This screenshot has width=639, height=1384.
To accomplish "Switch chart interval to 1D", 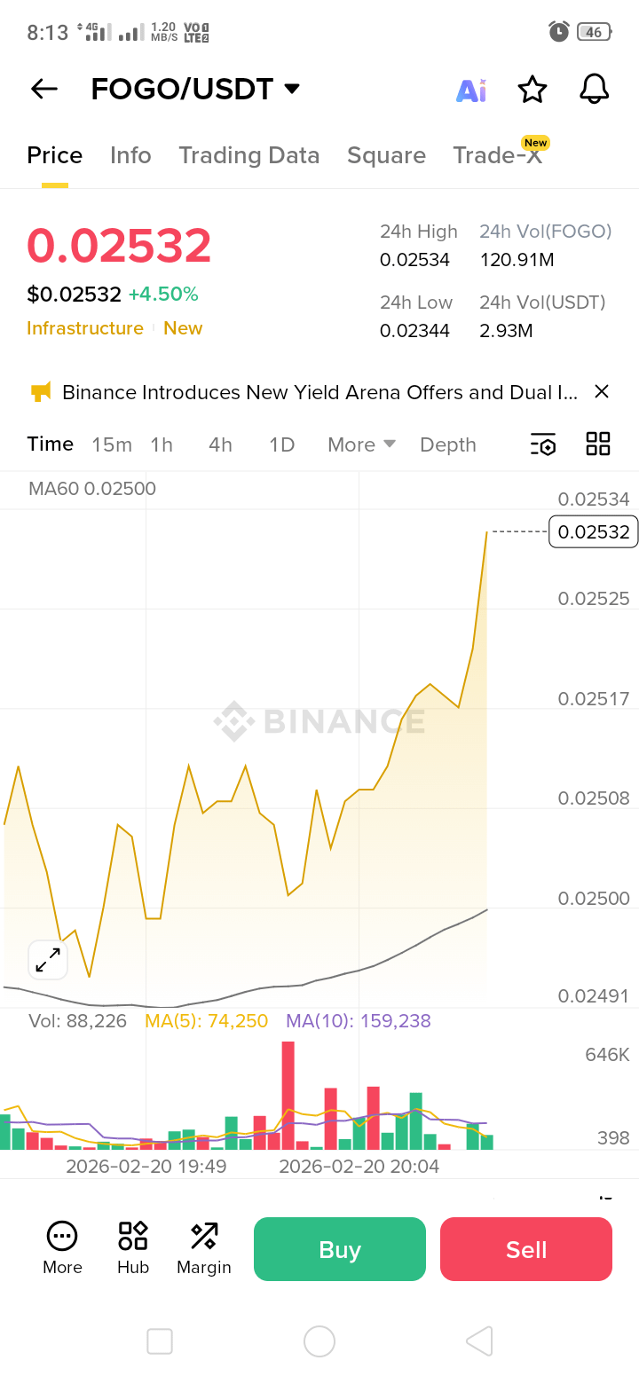I will [281, 444].
